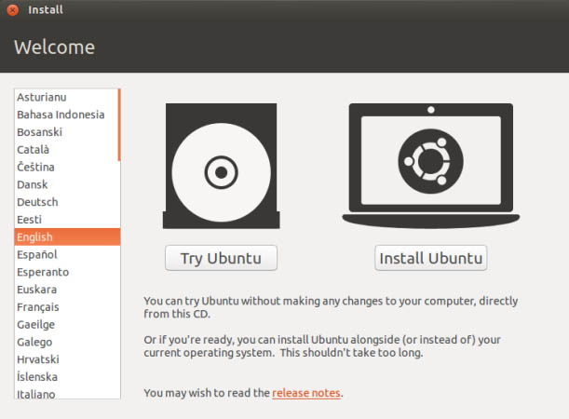Image resolution: width=569 pixels, height=419 pixels.
Task: Choose Esperanto from the list
Action: point(66,272)
